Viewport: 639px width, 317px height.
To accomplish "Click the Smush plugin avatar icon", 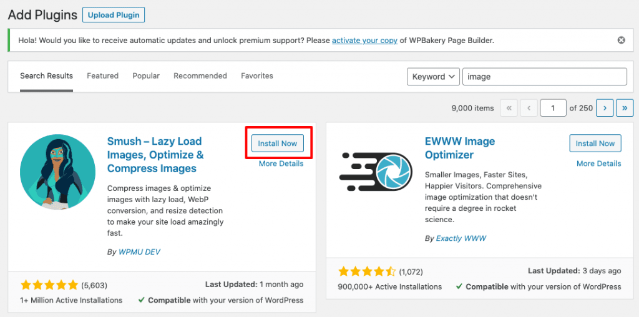I will click(57, 172).
